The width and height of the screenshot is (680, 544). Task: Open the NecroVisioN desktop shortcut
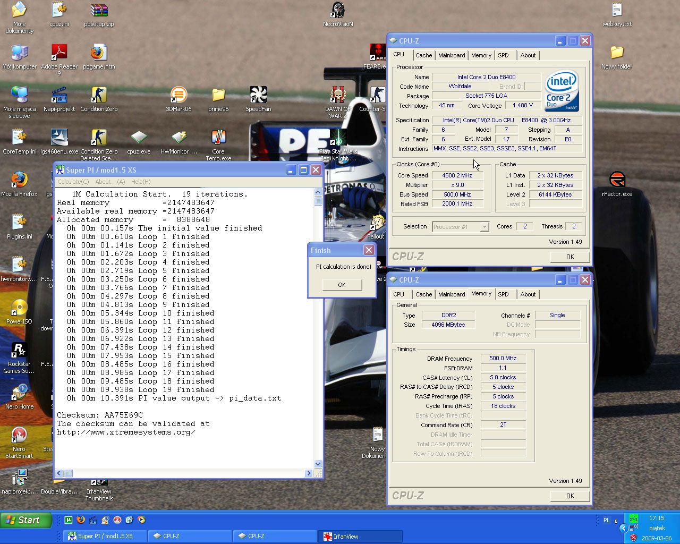tap(338, 11)
